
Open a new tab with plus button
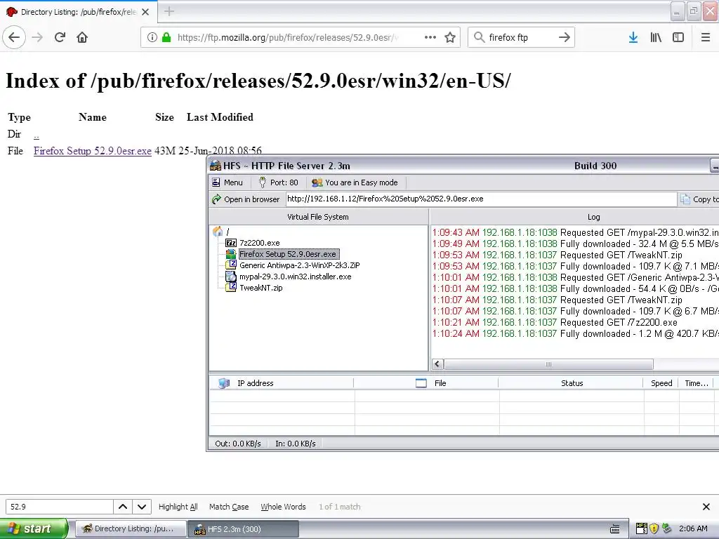(169, 11)
